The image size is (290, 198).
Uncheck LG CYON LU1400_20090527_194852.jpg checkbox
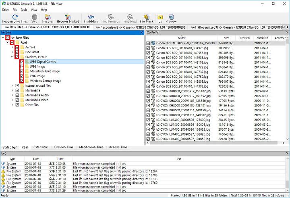click(x=148, y=139)
